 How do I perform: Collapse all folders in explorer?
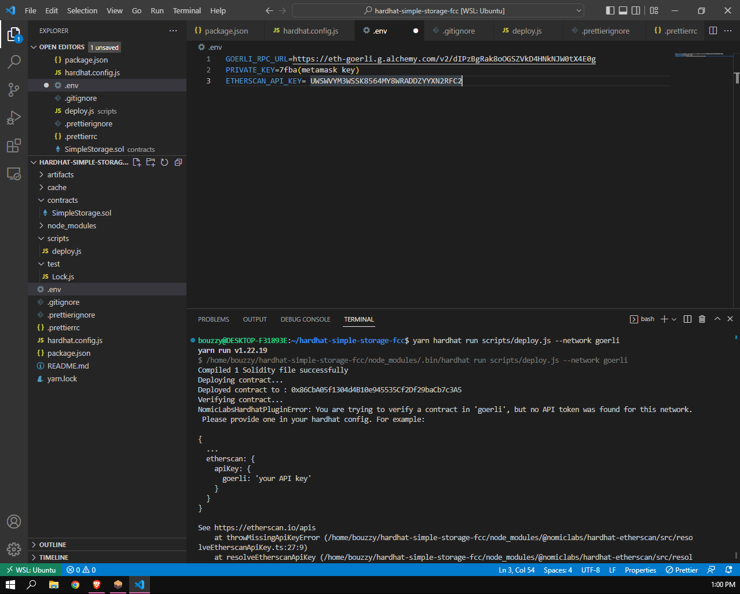[x=178, y=162]
